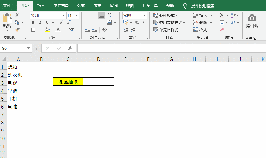Click the Merge and Center icon
This screenshot has width=266, height=158.
pos(109,23)
